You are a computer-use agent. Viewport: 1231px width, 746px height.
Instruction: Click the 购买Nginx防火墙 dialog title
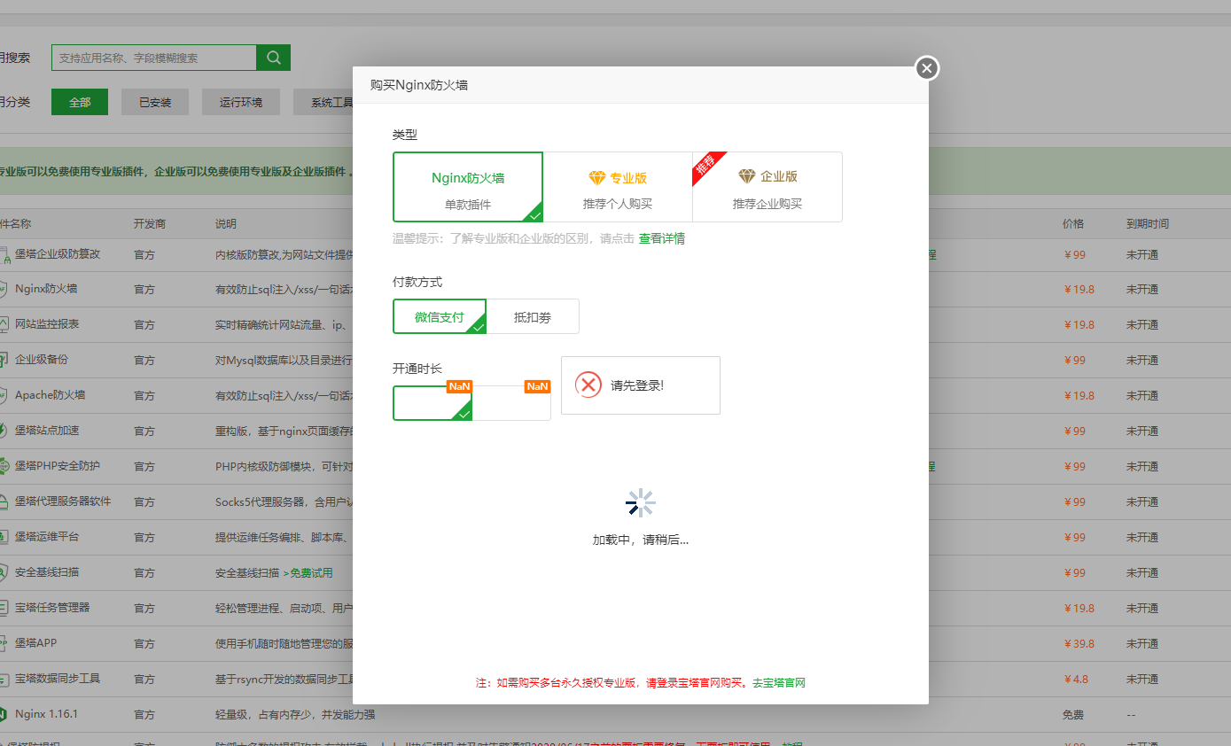[419, 86]
